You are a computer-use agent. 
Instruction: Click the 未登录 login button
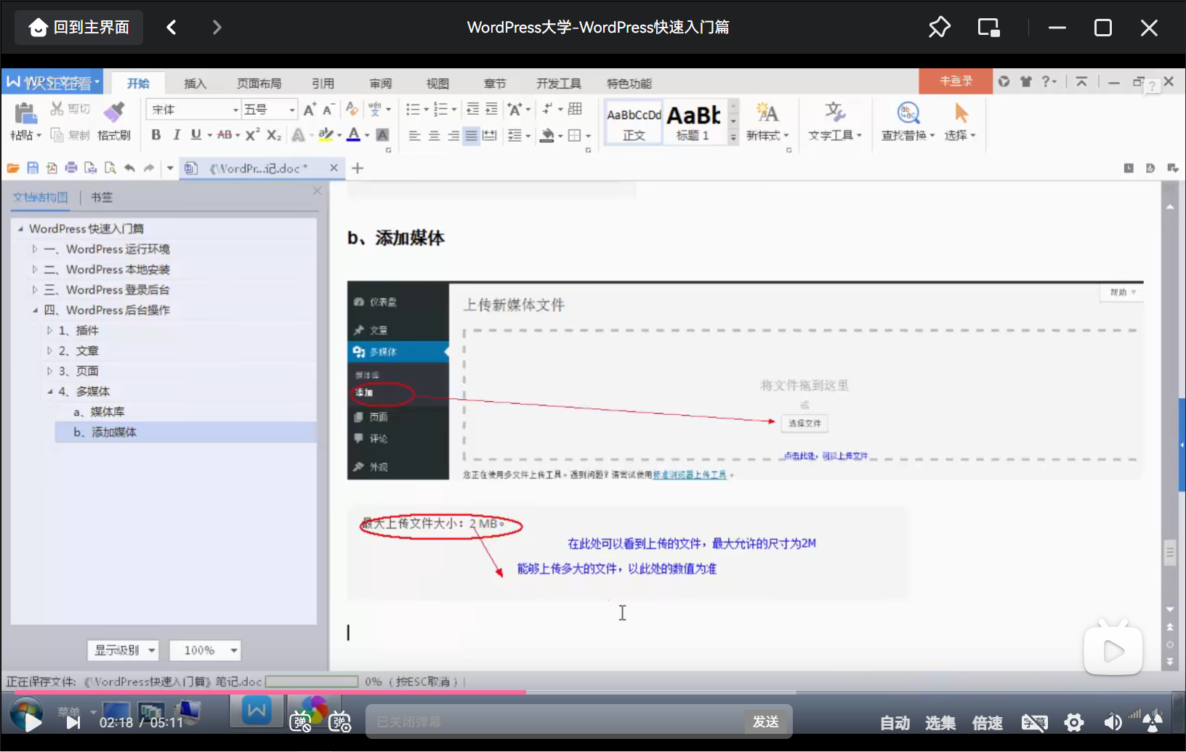tap(956, 81)
